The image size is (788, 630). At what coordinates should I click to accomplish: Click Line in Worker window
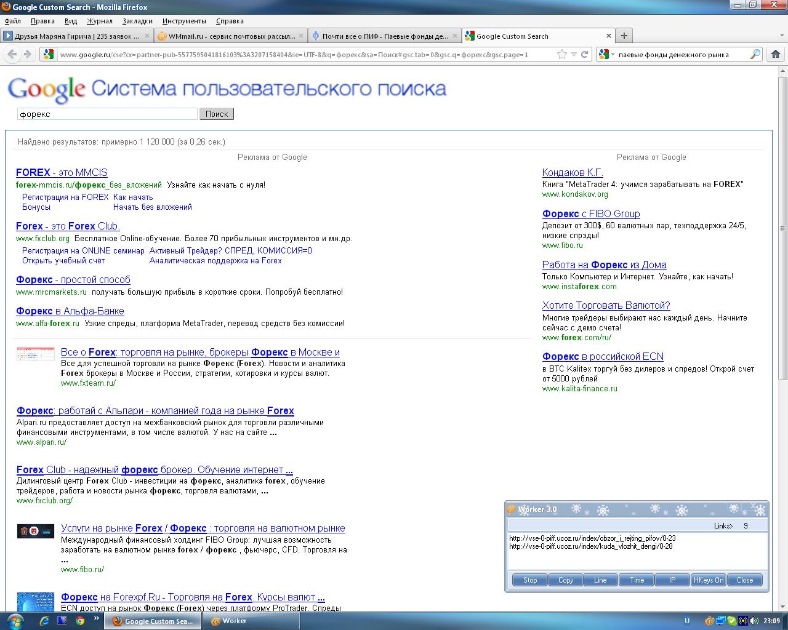pyautogui.click(x=600, y=580)
